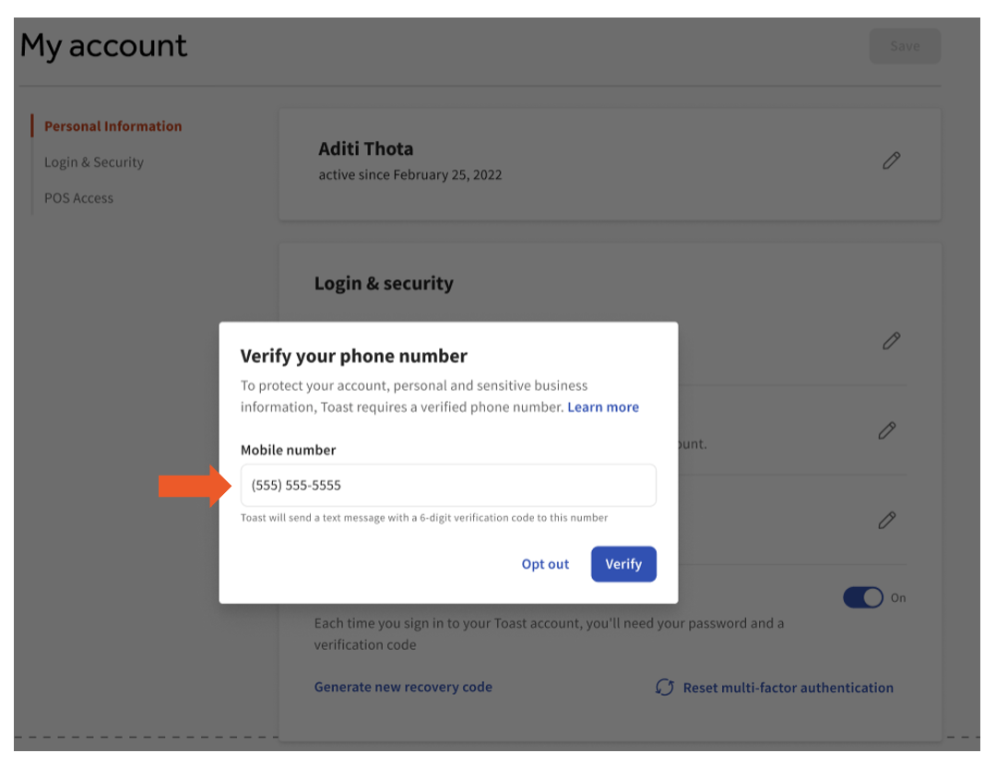Open the Learn more link
The image size is (996, 765).
coord(603,406)
